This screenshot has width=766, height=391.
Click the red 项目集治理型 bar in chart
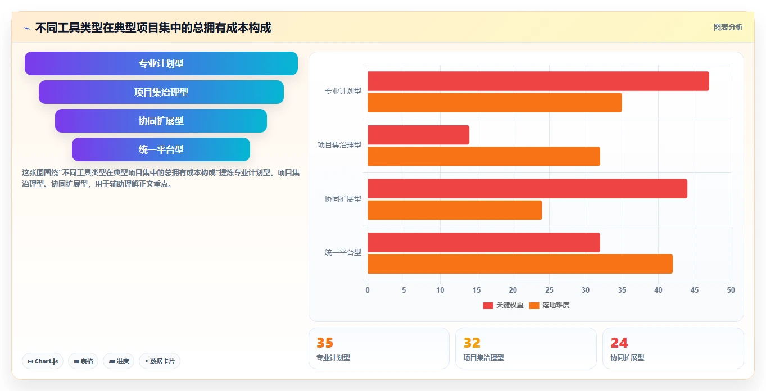[418, 135]
